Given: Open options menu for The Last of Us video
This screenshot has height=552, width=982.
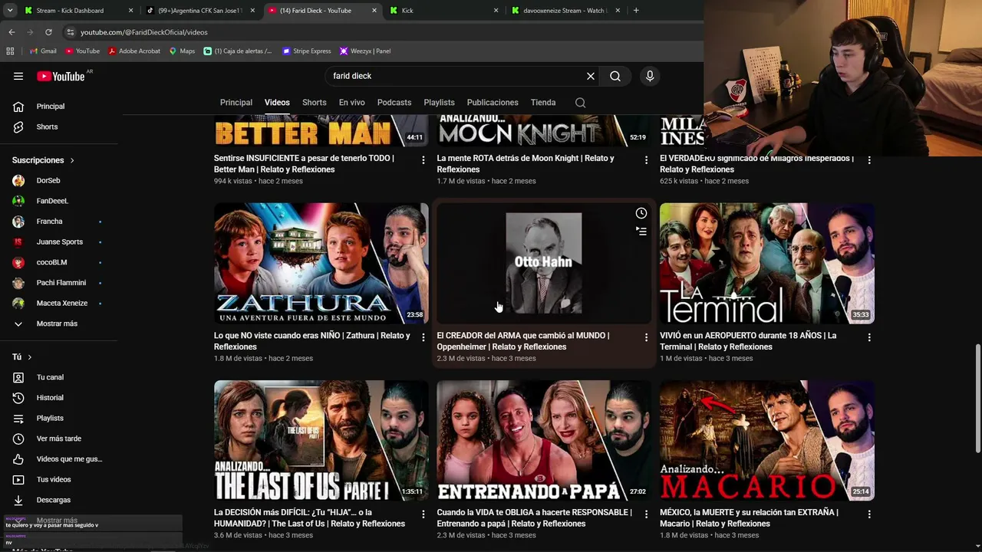Looking at the screenshot, I should (423, 514).
